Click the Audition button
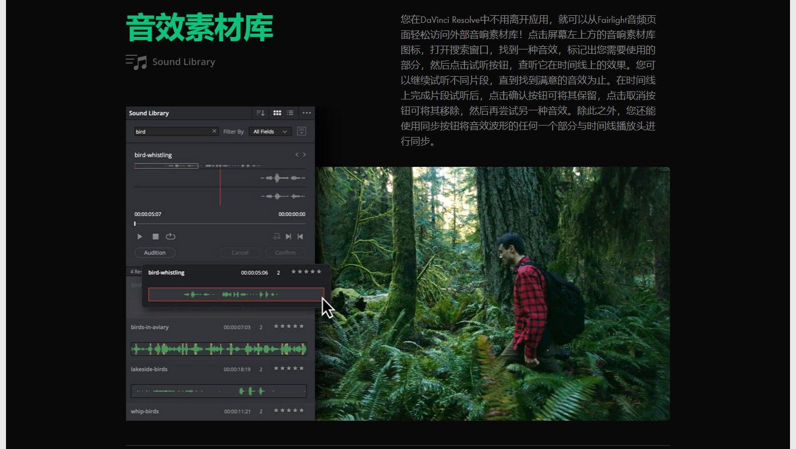Image resolution: width=796 pixels, height=449 pixels. coord(155,253)
